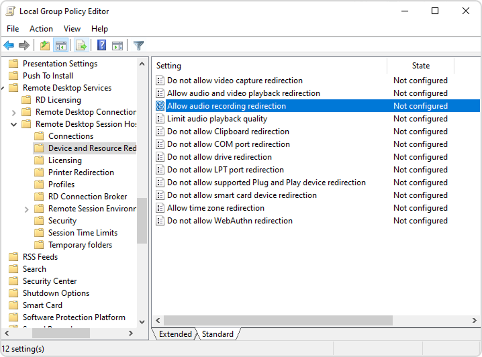The image size is (482, 357).
Task: Click folder icon beside Push To Install
Action: point(13,76)
